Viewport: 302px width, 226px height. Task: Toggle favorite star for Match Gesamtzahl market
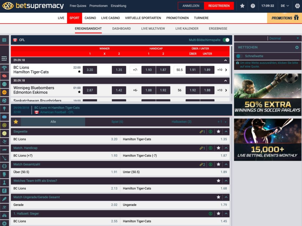click(219, 164)
